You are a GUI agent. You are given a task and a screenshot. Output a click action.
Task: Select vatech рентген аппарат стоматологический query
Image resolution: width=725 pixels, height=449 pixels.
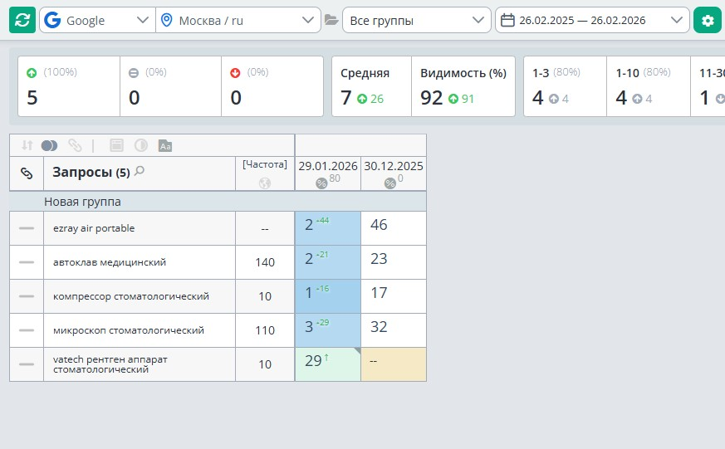tap(110, 364)
